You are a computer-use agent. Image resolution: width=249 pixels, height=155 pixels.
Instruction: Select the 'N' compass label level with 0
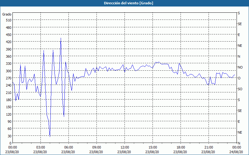(239, 143)
